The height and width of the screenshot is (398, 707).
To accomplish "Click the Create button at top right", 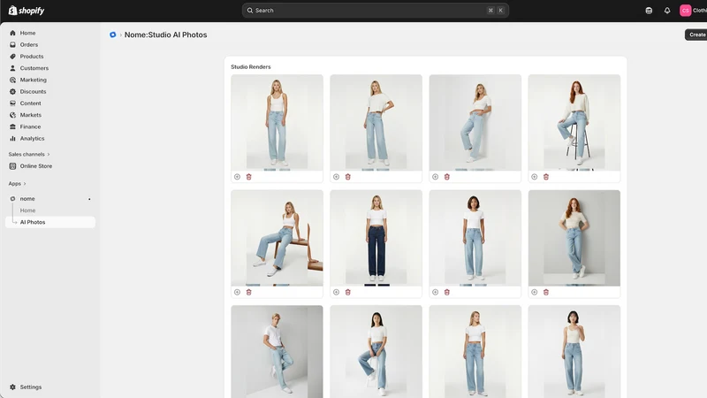I will (x=696, y=34).
